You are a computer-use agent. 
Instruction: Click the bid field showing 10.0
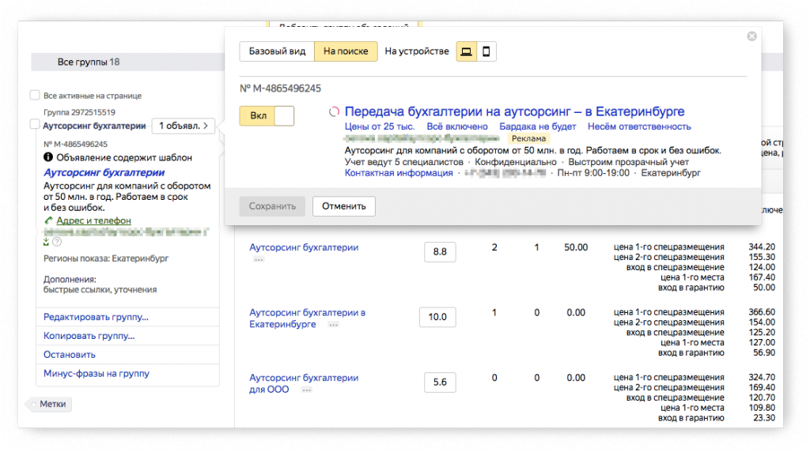coord(437,318)
